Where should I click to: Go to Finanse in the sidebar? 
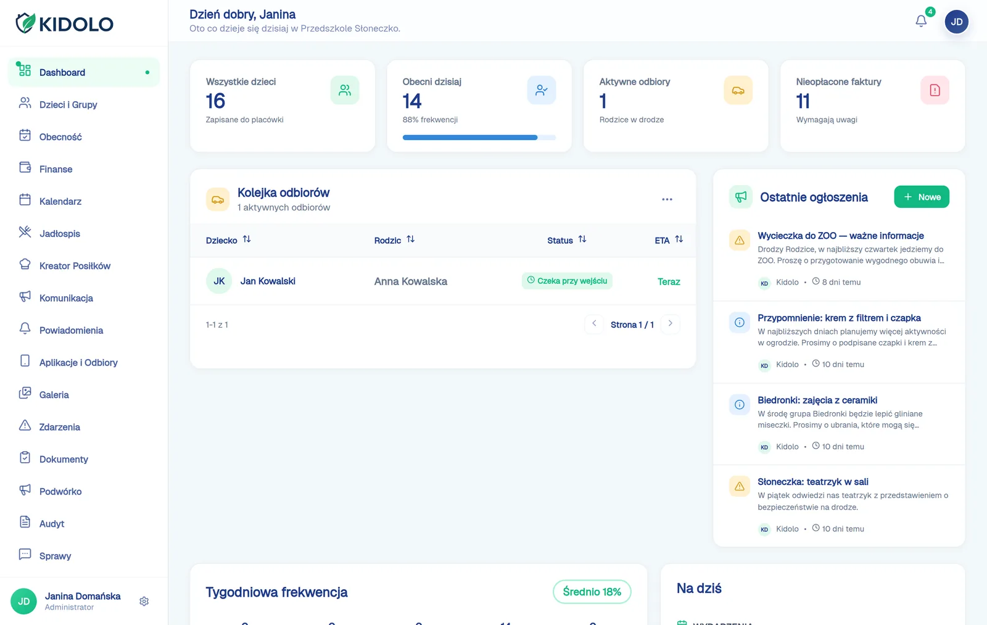click(84, 169)
